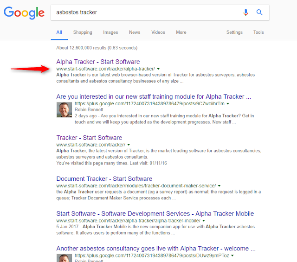Expand dropdown beside tracker-document-maker-service URL
The width and height of the screenshot is (297, 262).
pyautogui.click(x=219, y=186)
